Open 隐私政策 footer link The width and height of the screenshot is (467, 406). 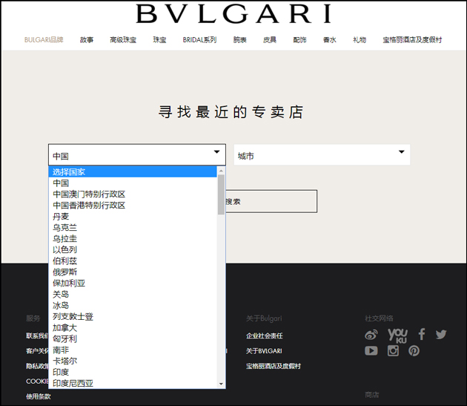click(x=37, y=366)
